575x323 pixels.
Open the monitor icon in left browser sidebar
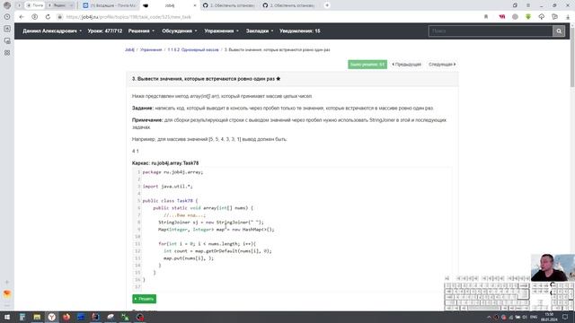tap(7, 40)
